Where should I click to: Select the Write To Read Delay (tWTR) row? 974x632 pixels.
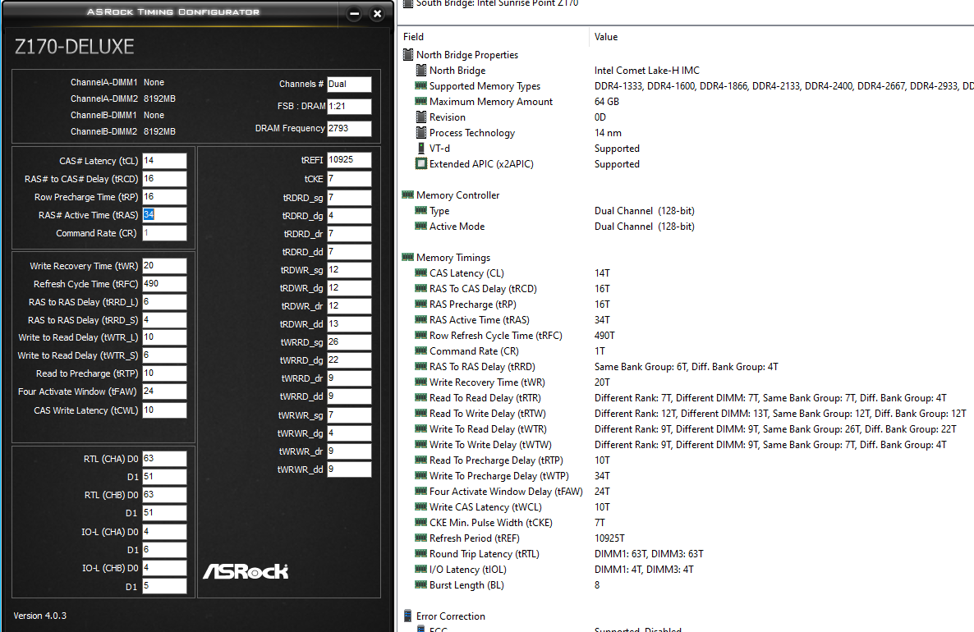pyautogui.click(x=687, y=429)
